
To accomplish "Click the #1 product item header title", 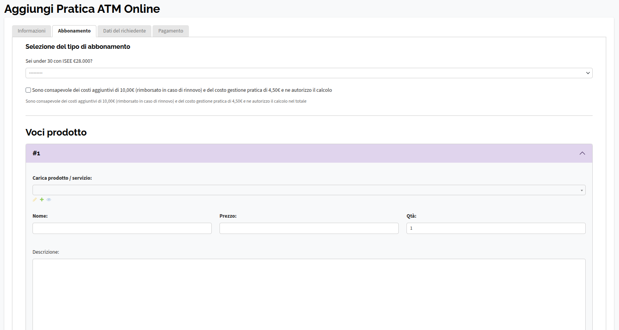I will 36,153.
